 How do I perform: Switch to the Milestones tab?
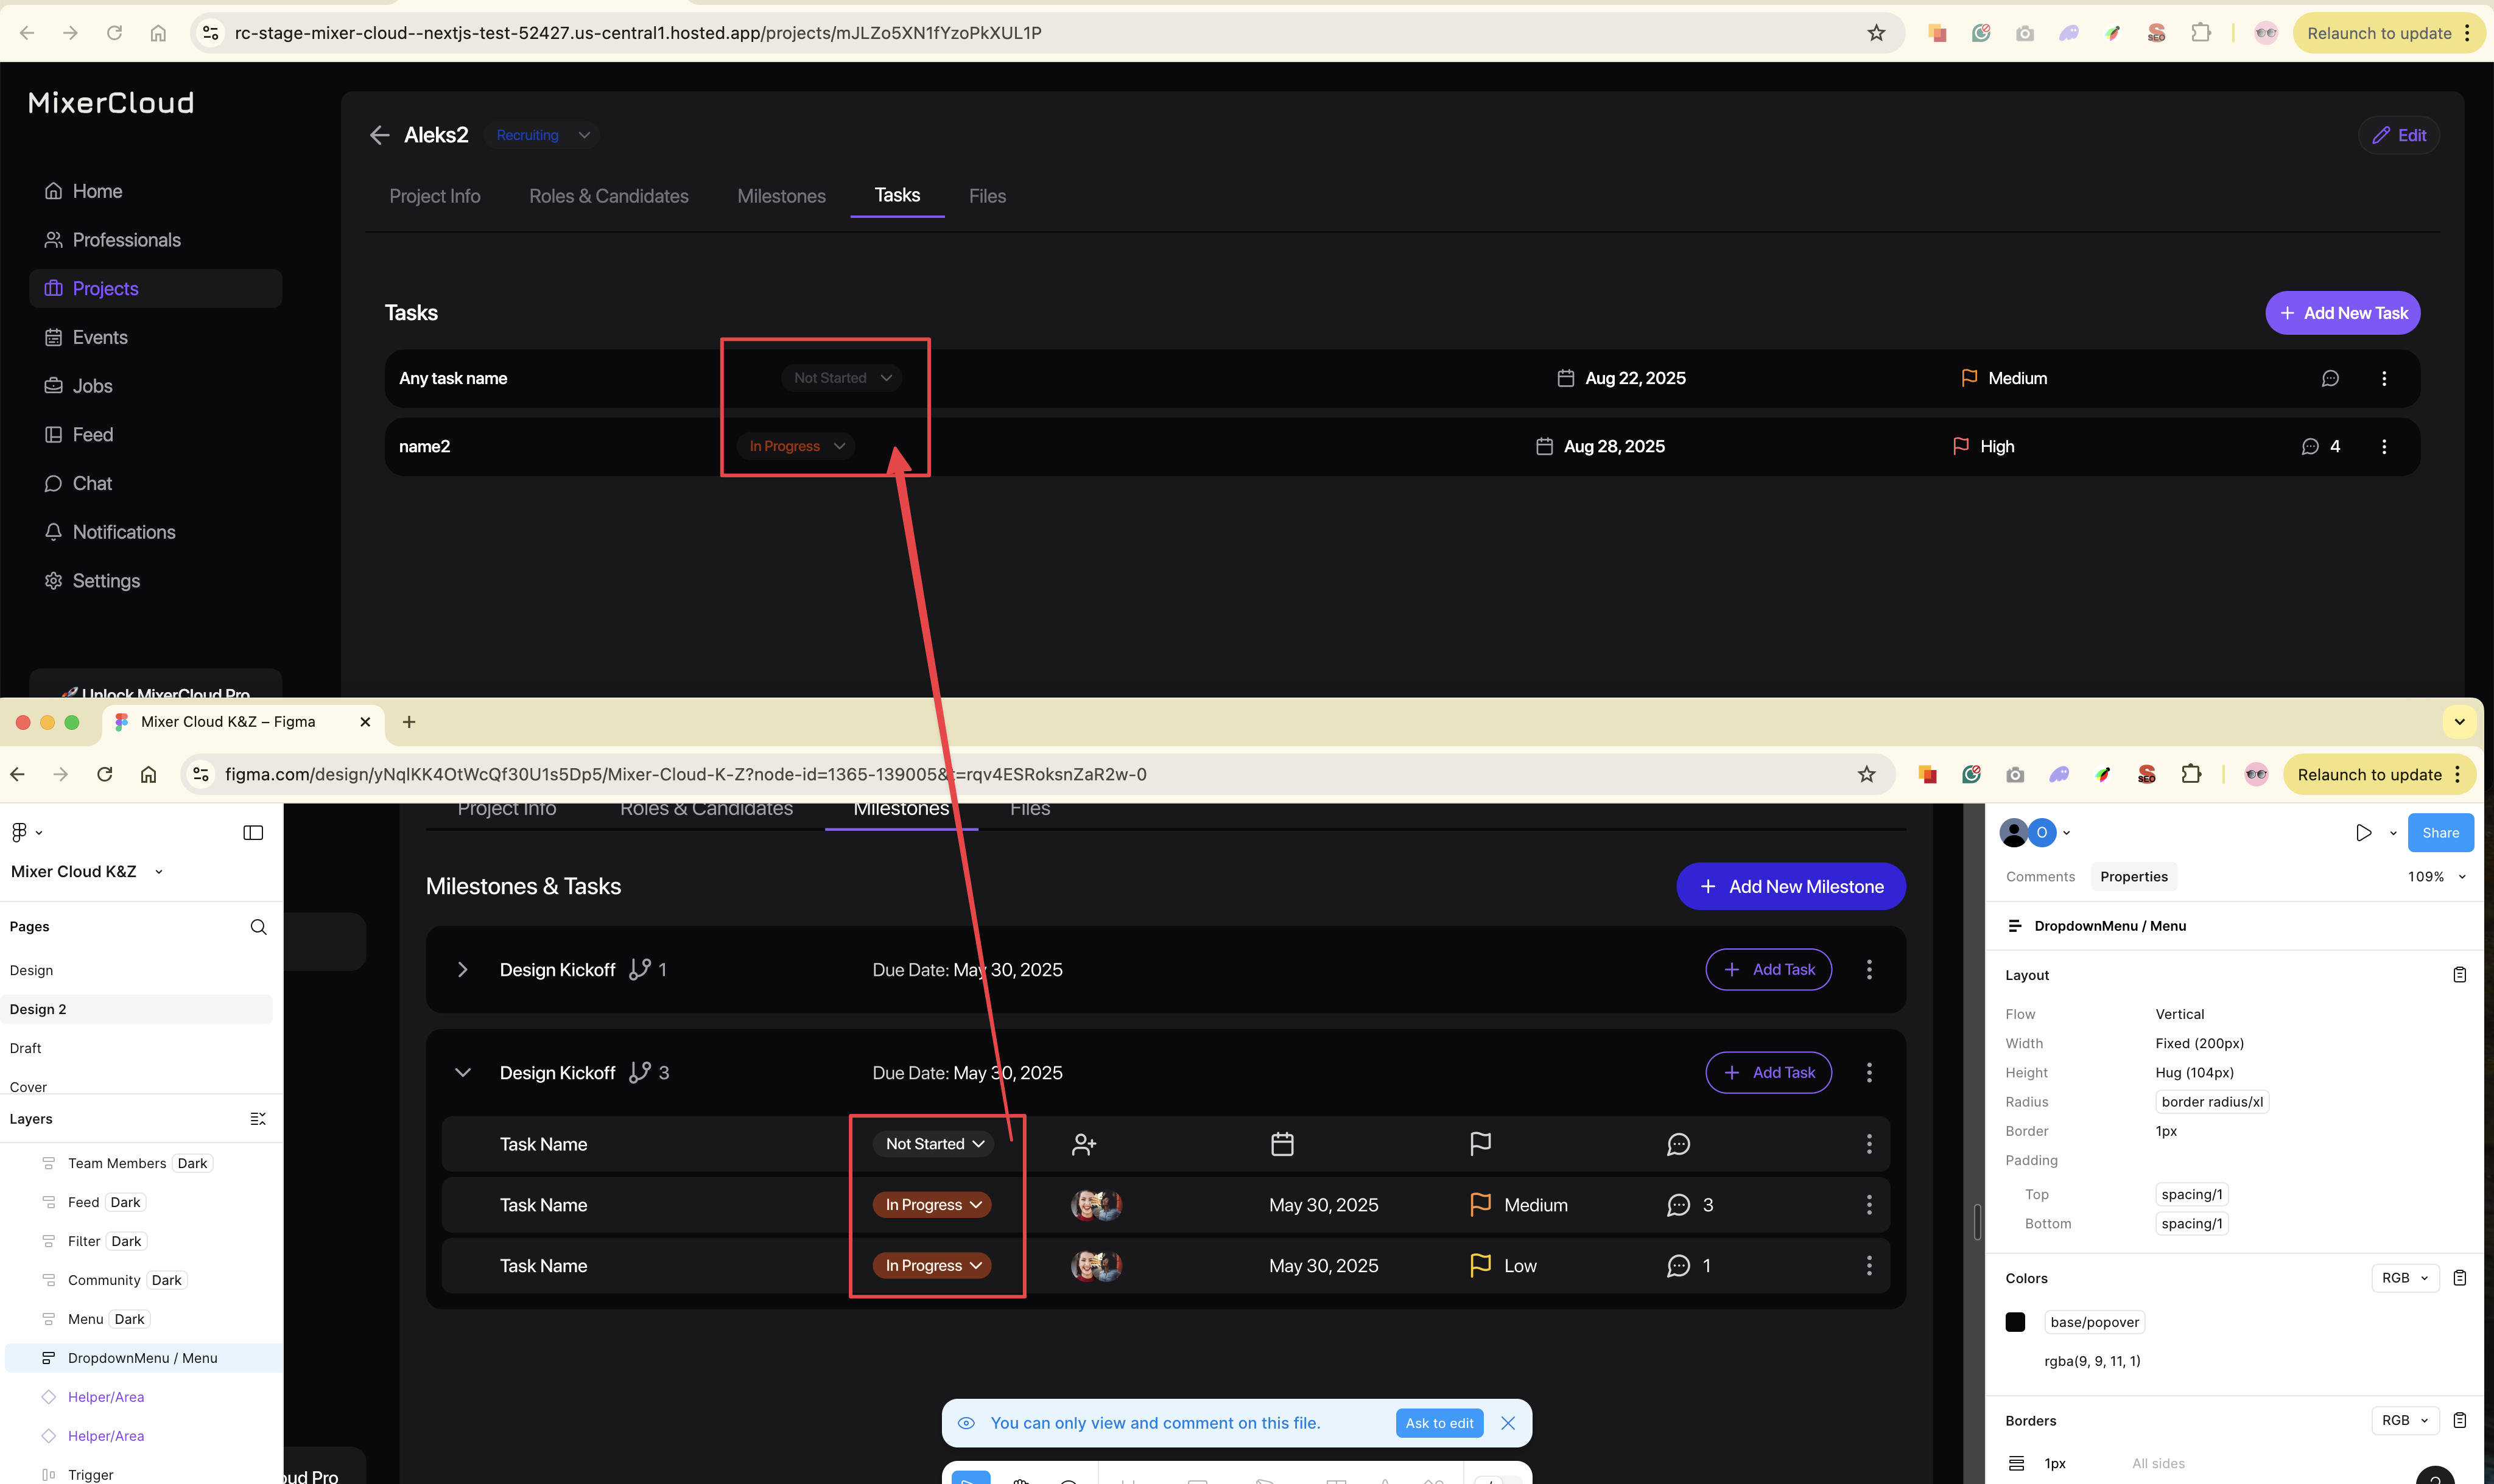tap(781, 196)
